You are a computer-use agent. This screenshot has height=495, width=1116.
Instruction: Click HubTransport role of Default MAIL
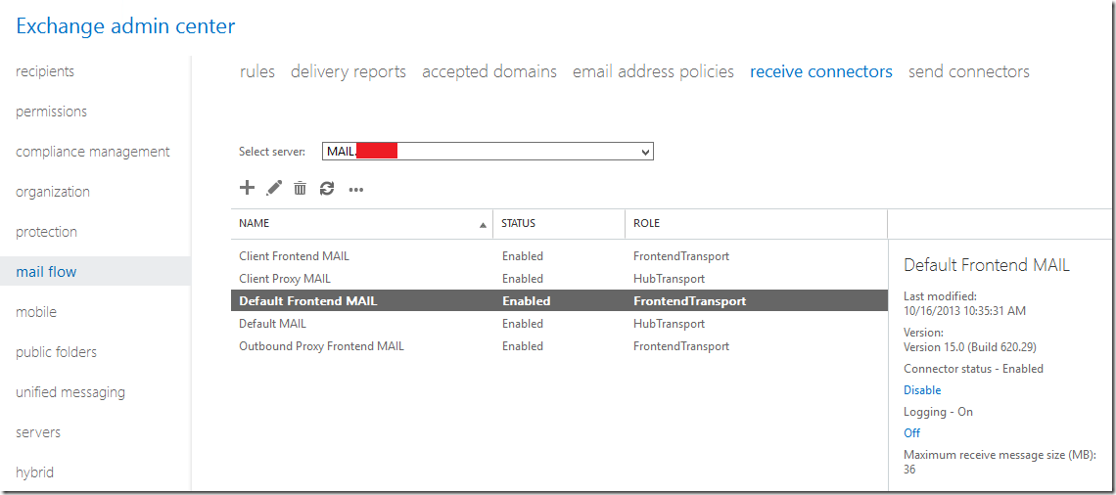(x=669, y=324)
